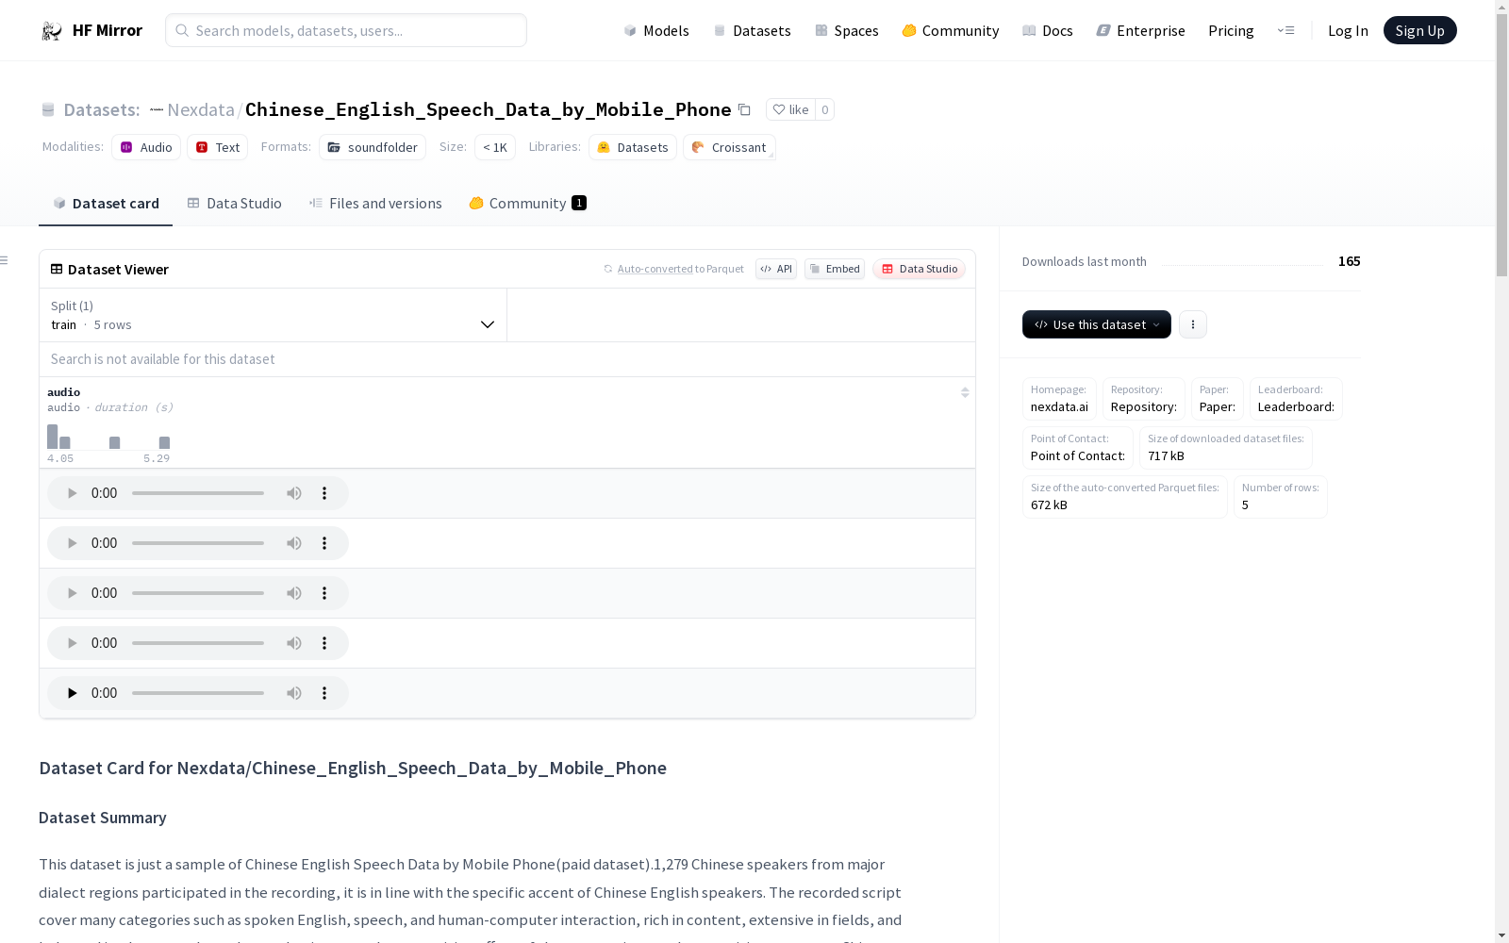1509x943 pixels.
Task: Open the API access panel
Action: (775, 269)
